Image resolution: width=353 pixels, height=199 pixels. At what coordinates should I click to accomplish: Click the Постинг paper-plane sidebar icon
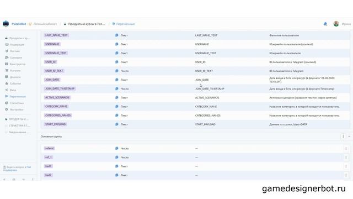tap(7, 51)
